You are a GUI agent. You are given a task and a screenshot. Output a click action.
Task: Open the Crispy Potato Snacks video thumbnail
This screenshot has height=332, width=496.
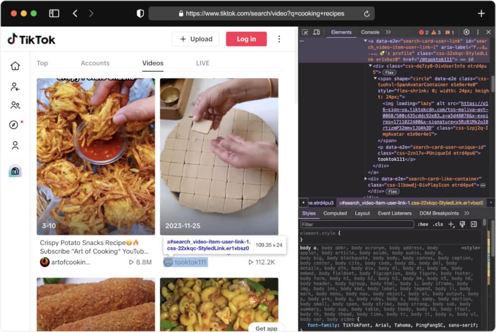pos(96,156)
